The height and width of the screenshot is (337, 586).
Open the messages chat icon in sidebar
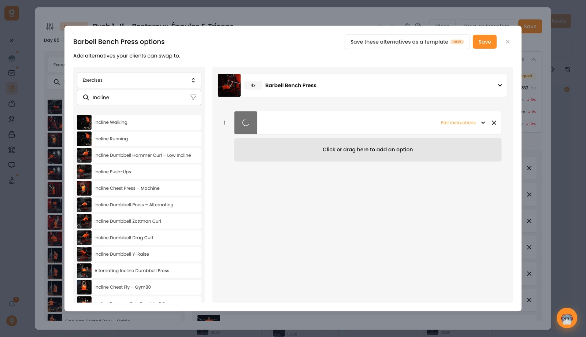12,165
